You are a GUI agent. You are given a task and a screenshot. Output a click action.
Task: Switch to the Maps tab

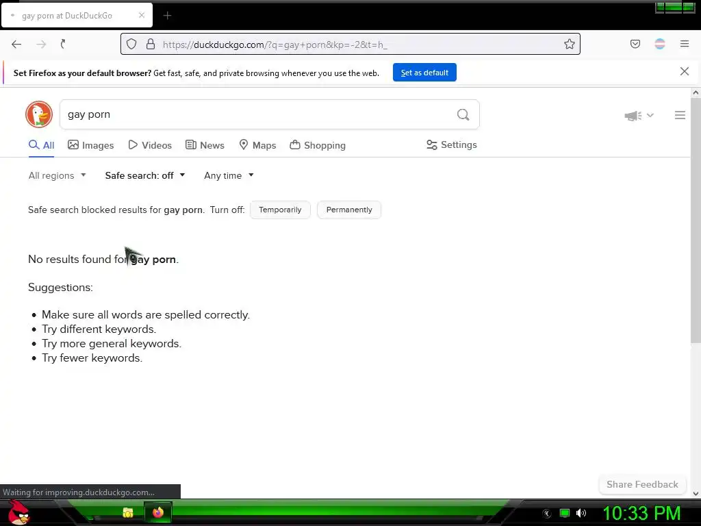(257, 145)
